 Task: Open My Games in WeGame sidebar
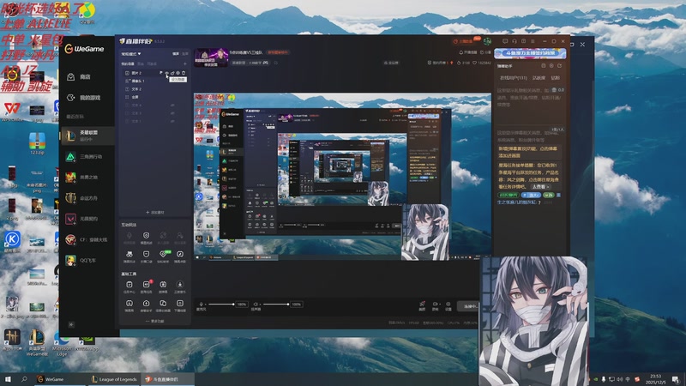click(x=83, y=98)
